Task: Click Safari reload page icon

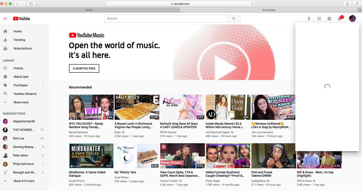Action: coord(252,4)
